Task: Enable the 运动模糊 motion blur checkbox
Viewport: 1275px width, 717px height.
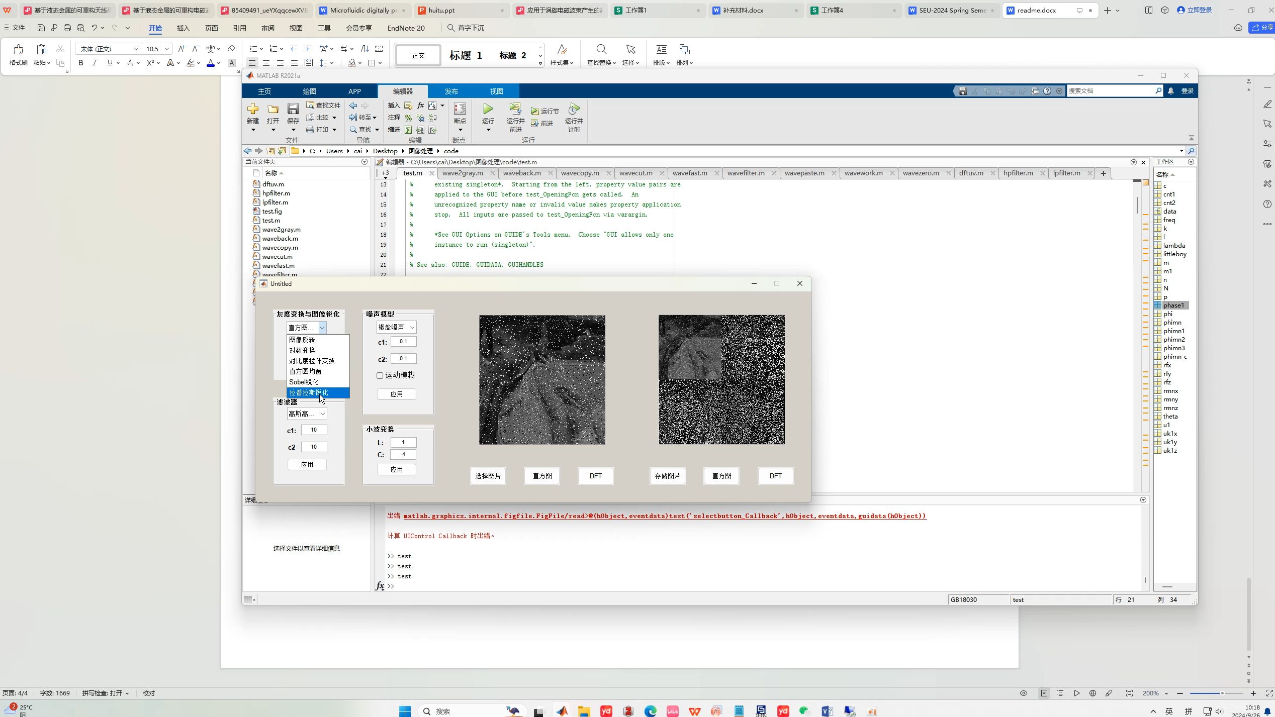Action: point(380,375)
